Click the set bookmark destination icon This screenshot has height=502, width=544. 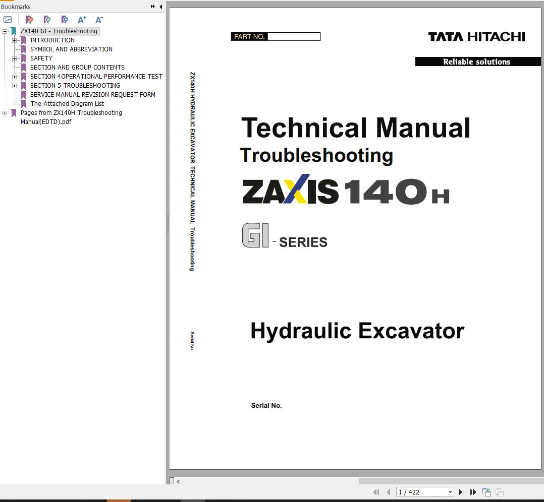(65, 20)
